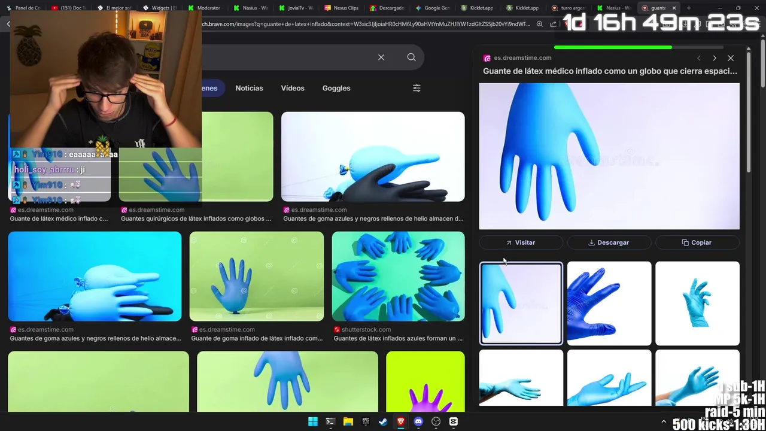Open blue balloon glove with black glove top image
This screenshot has height=431, width=766.
pyautogui.click(x=373, y=156)
